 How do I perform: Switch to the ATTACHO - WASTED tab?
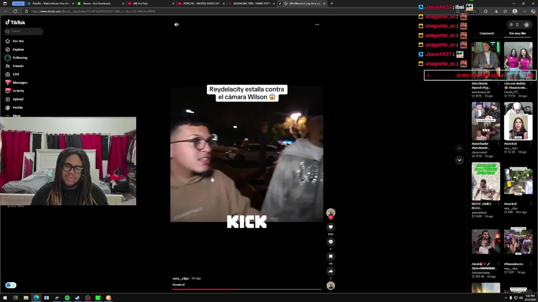click(x=201, y=3)
